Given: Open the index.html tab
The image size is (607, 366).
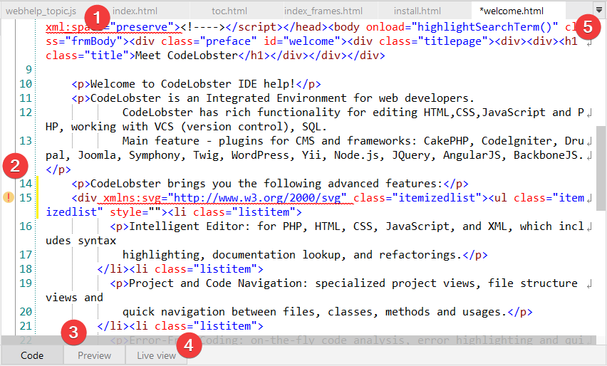Looking at the screenshot, I should click(x=135, y=11).
